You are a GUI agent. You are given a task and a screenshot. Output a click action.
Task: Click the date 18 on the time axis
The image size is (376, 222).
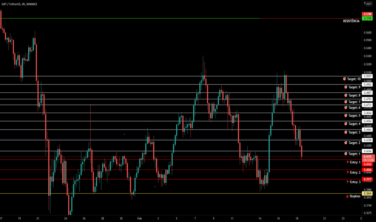(x=297, y=218)
